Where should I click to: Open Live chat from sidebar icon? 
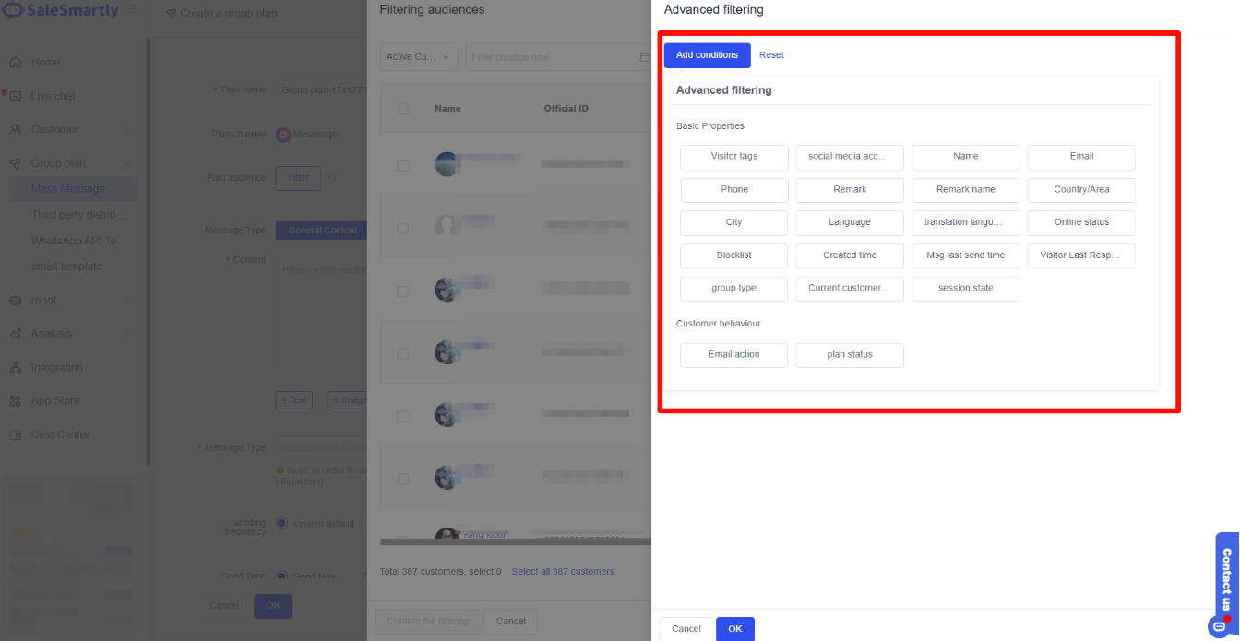16,96
